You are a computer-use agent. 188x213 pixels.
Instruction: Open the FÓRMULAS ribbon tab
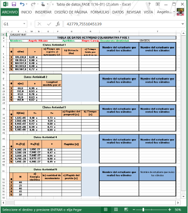click(100, 12)
